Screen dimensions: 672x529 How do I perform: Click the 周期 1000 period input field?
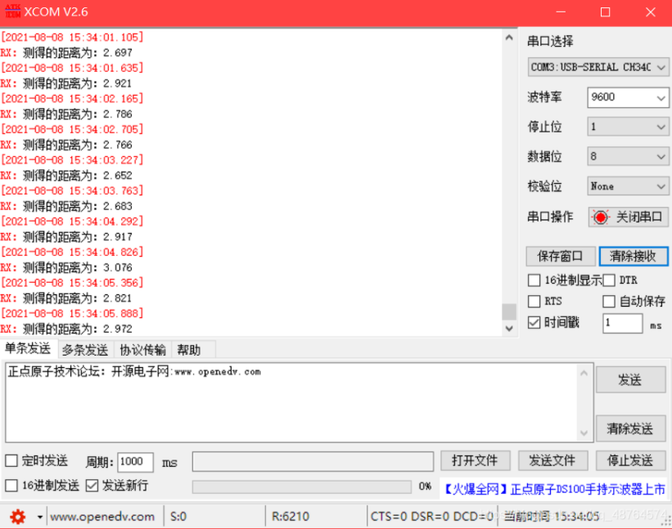pos(135,462)
